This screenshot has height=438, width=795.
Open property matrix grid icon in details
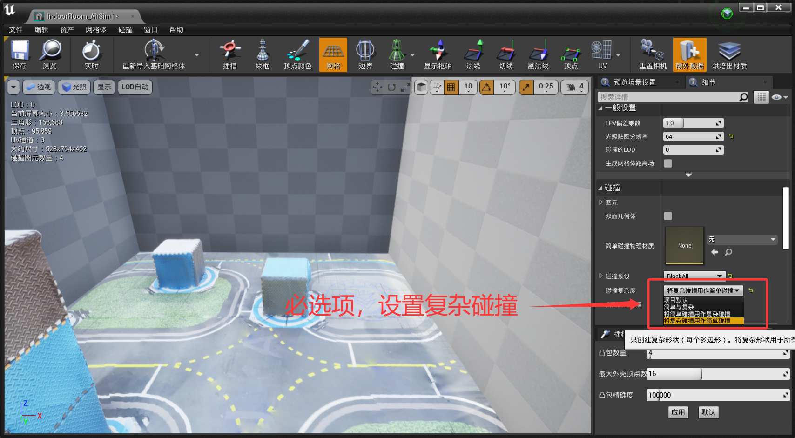761,97
